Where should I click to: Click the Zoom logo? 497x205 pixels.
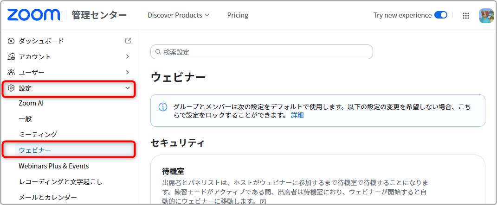[33, 15]
